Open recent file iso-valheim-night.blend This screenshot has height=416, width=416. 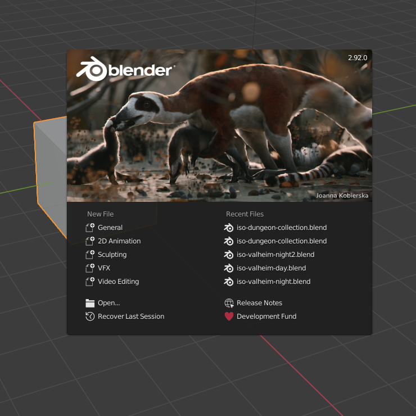[273, 282]
